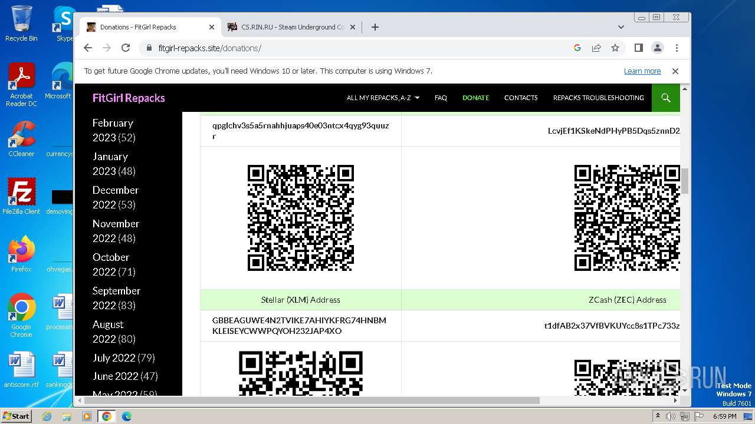This screenshot has height=424, width=755.
Task: Click the green site search icon
Action: point(666,98)
